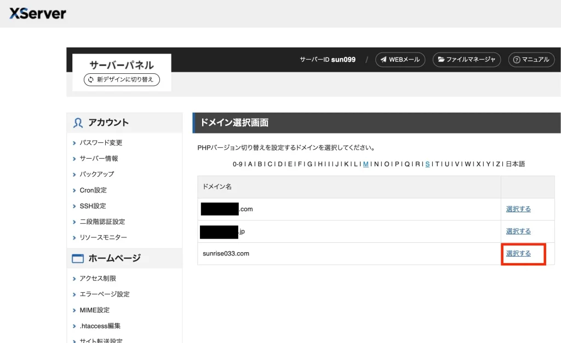Screen dimensions: 561x343
Task: Open リソースモニター in the sidebar
Action: pos(103,237)
